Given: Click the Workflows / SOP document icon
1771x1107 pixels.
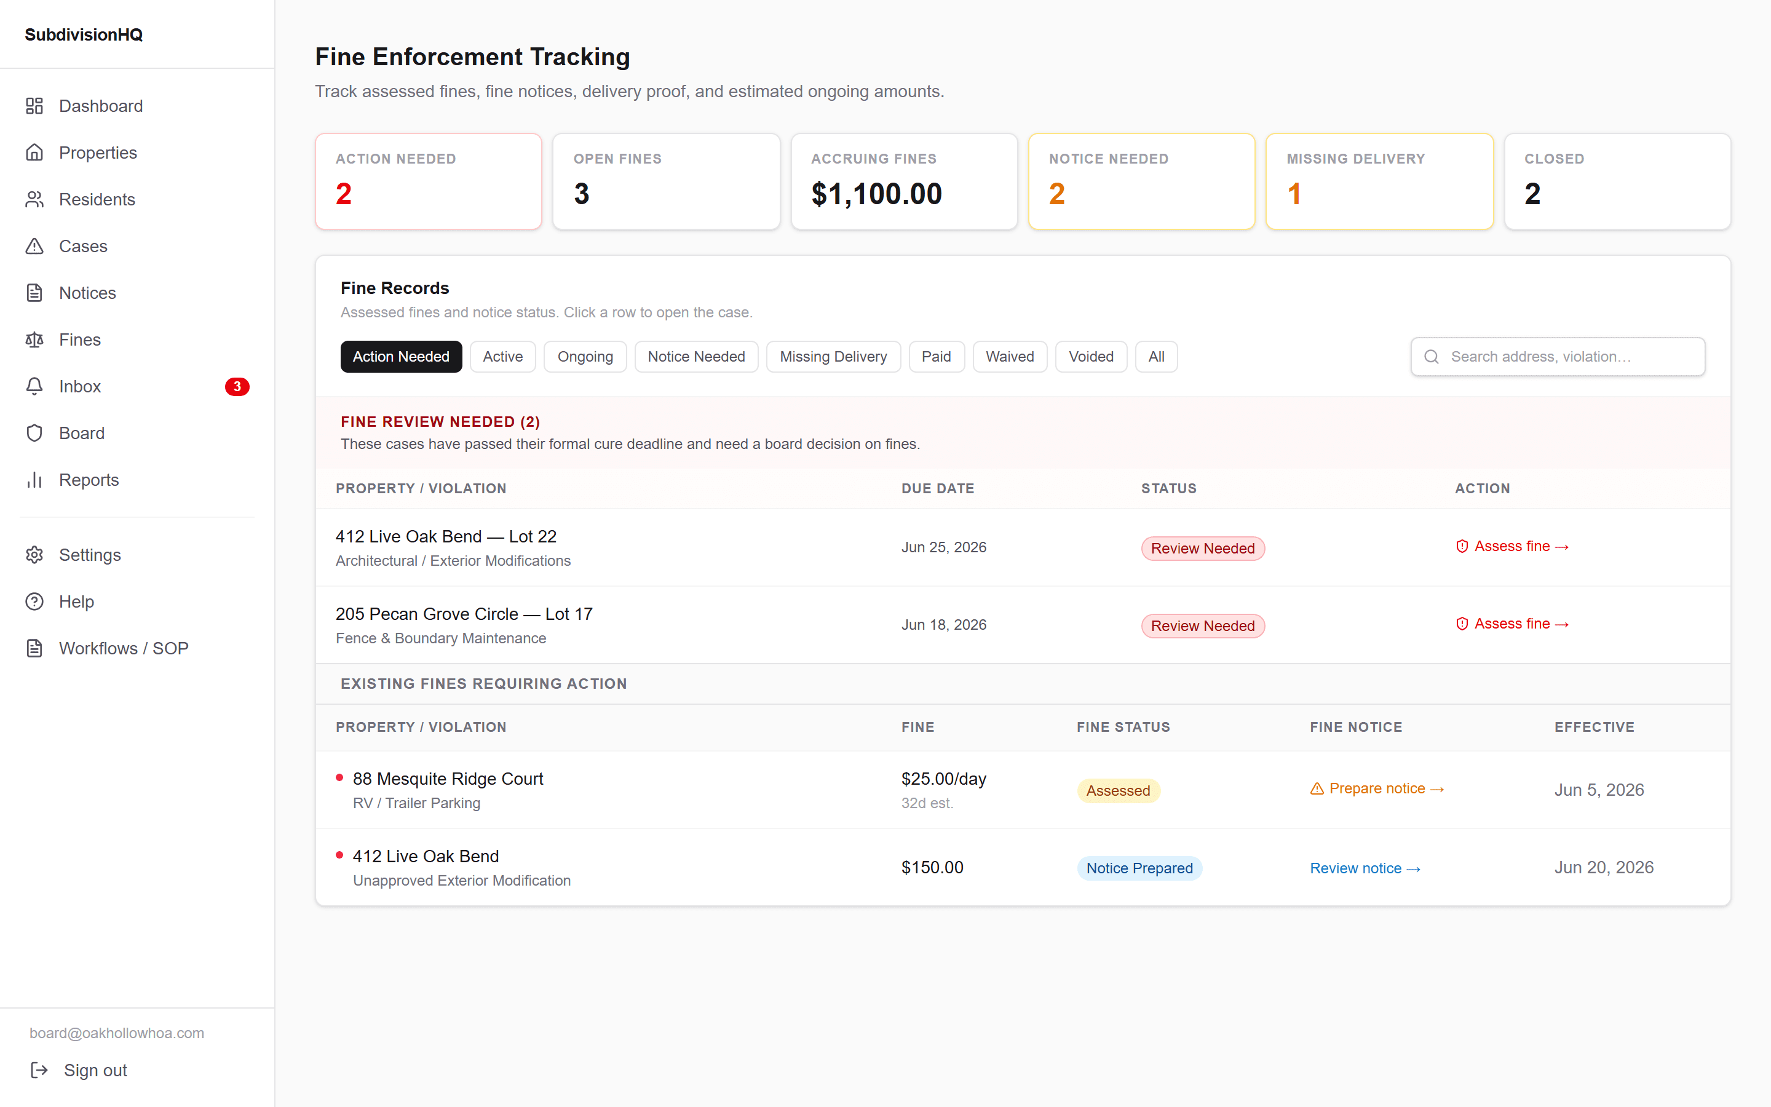Looking at the screenshot, I should pos(34,649).
